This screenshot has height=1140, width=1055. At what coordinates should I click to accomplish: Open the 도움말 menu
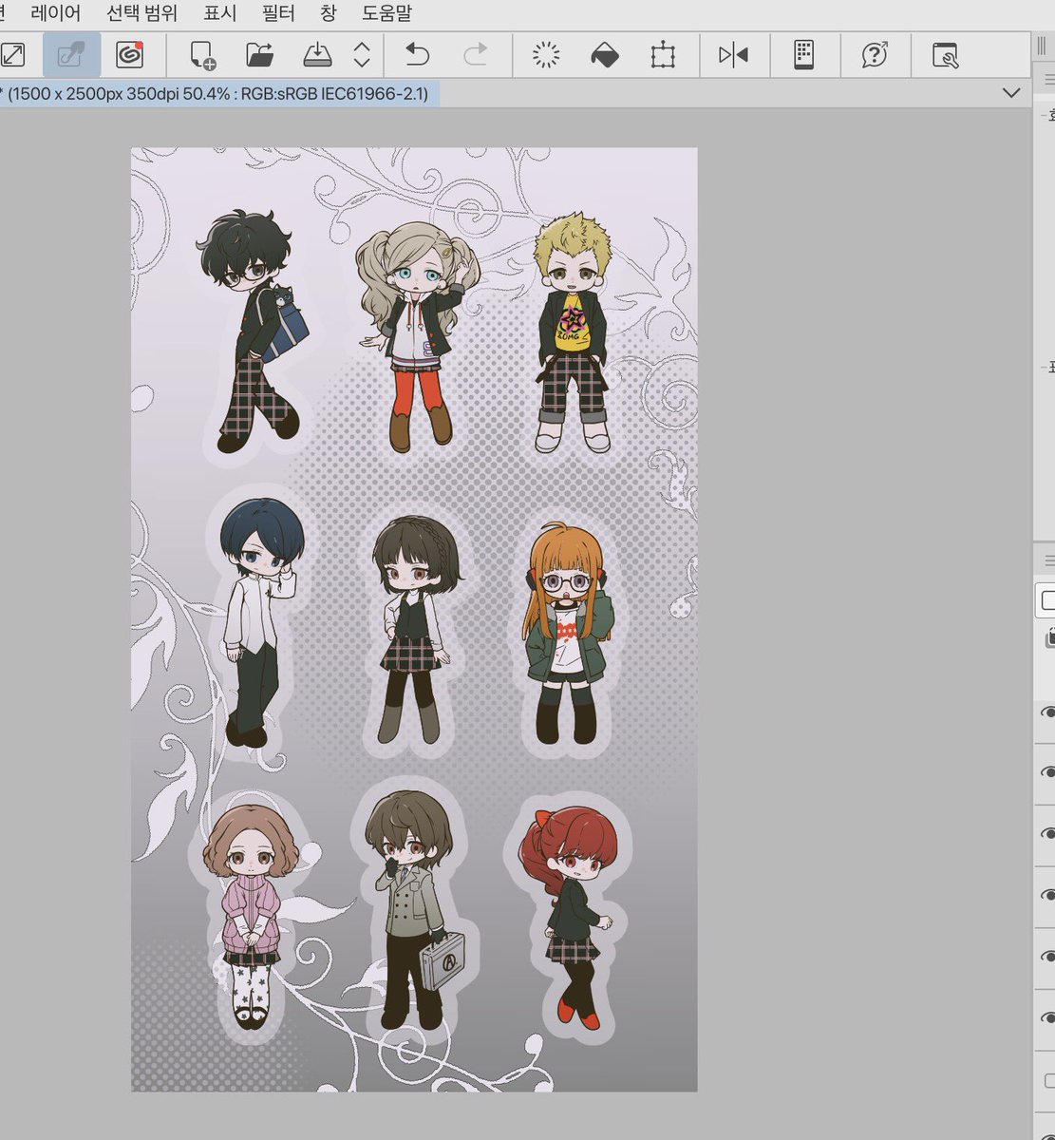coord(387,13)
